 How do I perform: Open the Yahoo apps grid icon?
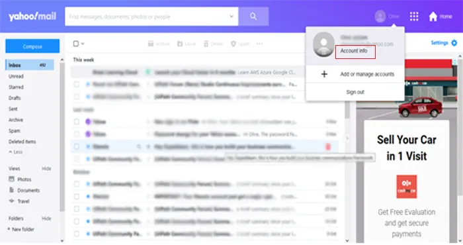coord(414,17)
